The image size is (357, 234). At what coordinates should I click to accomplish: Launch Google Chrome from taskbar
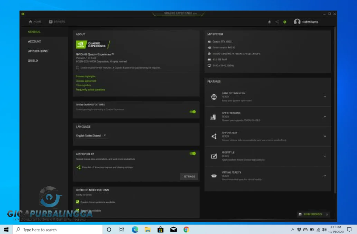click(x=186, y=230)
